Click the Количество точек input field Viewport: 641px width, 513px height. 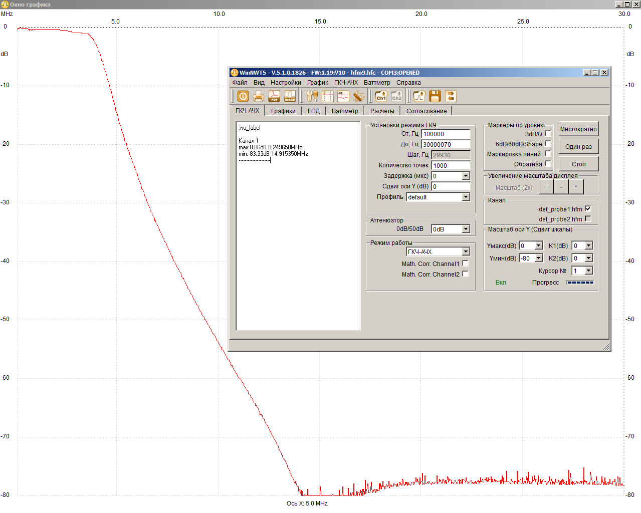(451, 165)
